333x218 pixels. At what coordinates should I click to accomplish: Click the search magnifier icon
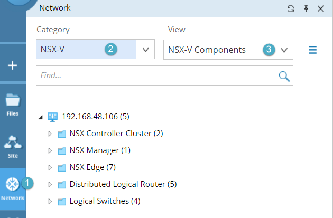[284, 76]
